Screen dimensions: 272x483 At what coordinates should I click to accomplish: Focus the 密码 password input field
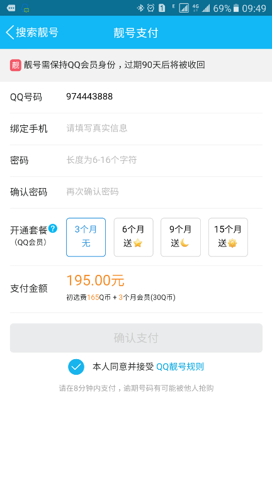coord(164,160)
